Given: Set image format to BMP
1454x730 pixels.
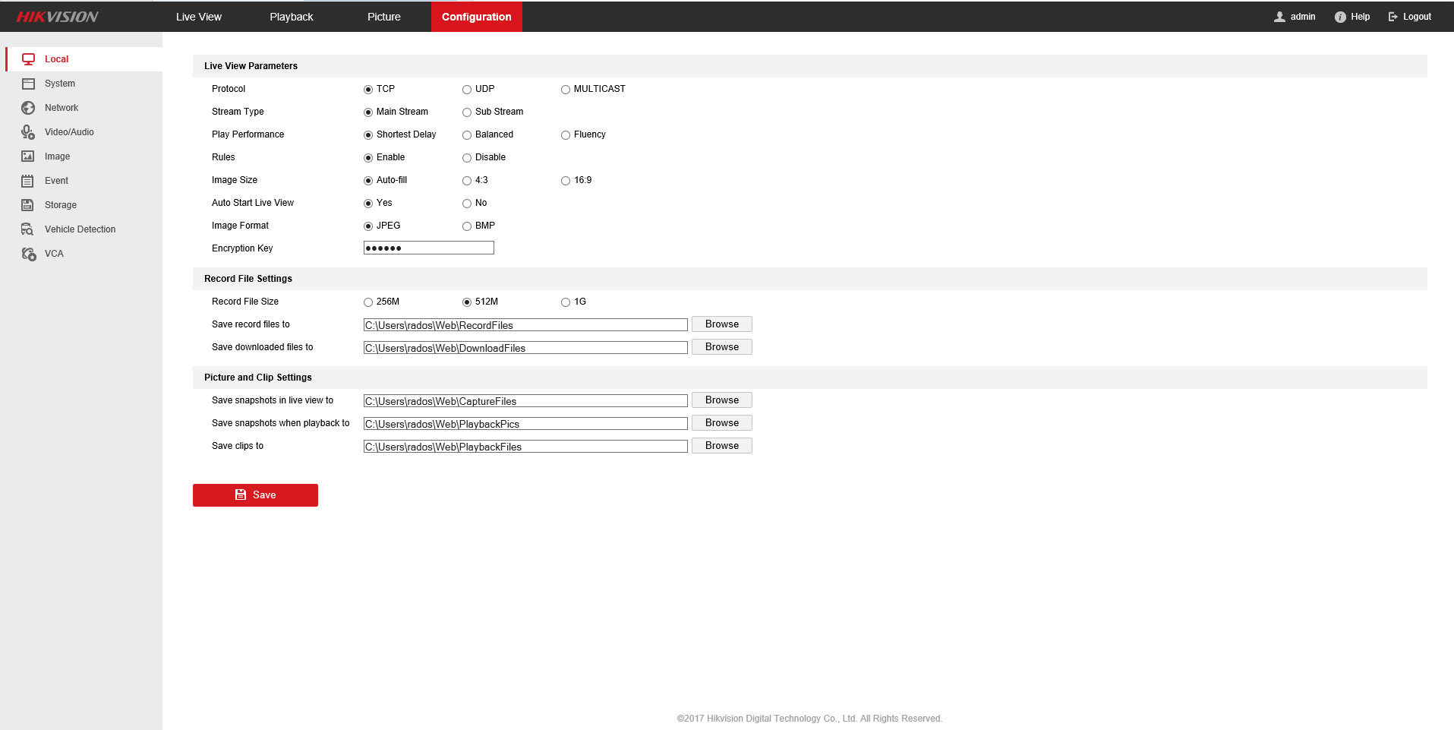Looking at the screenshot, I should point(467,226).
